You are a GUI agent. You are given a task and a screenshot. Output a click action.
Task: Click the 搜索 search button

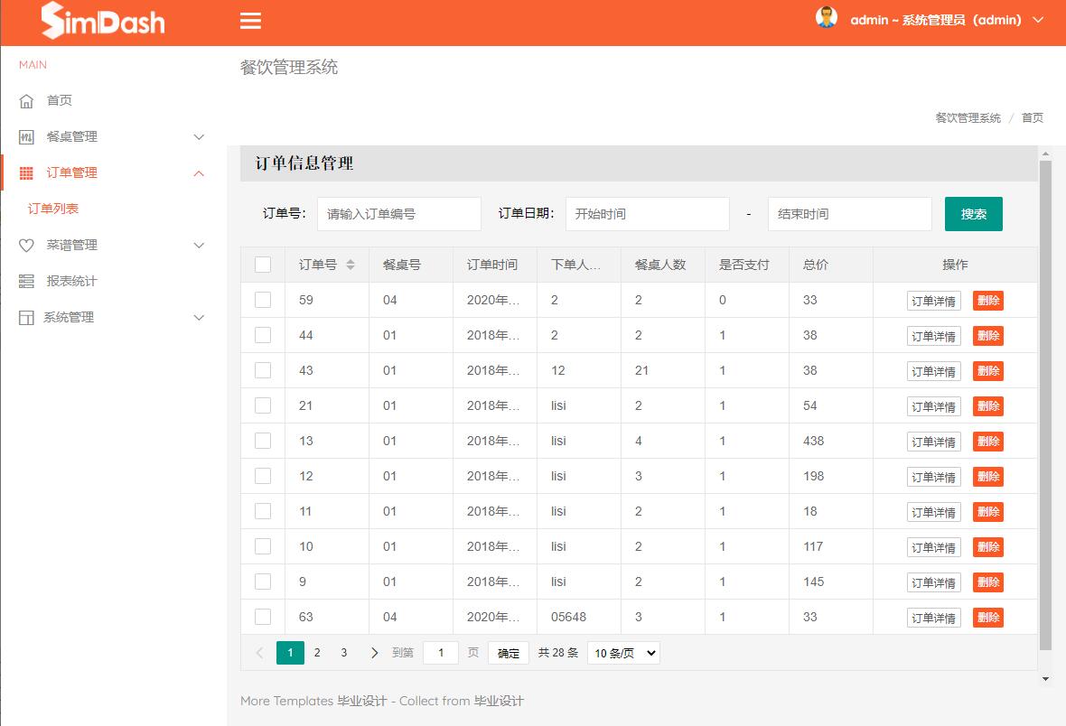coord(973,214)
